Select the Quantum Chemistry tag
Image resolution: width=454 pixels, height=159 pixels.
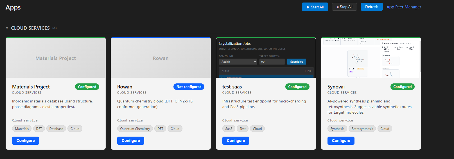pyautogui.click(x=135, y=128)
